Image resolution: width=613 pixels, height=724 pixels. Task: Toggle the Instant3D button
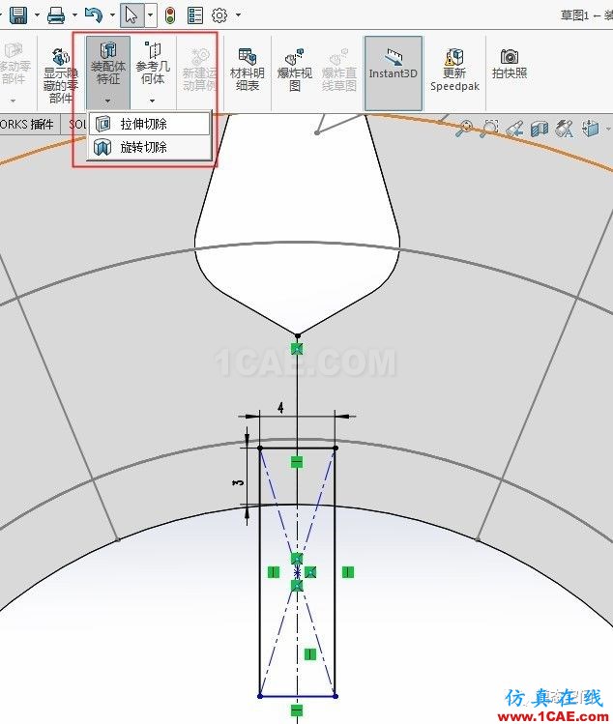pos(394,72)
